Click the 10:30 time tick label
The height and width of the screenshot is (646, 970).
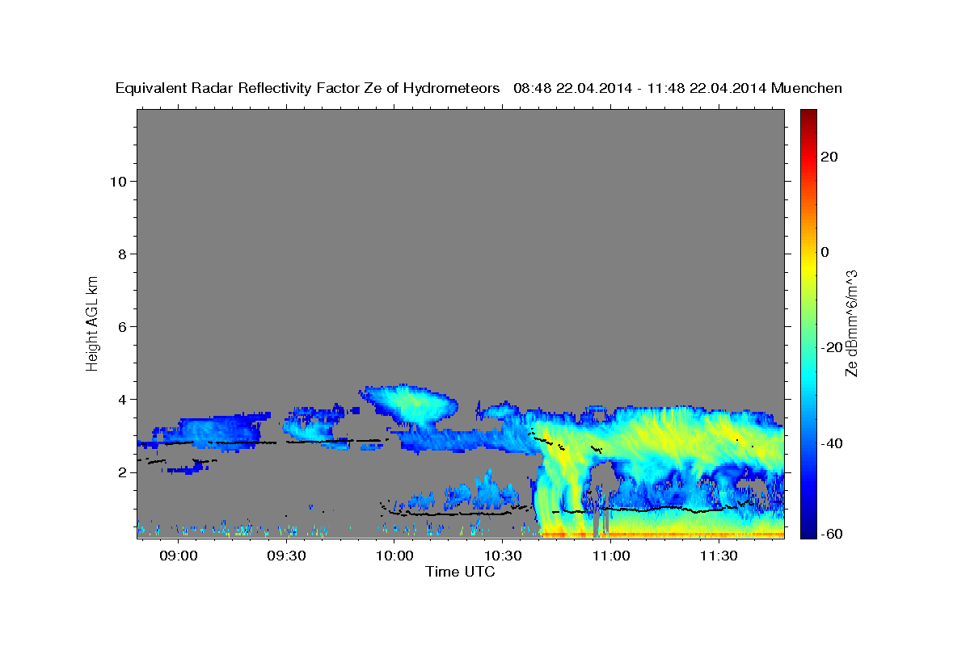coord(502,556)
